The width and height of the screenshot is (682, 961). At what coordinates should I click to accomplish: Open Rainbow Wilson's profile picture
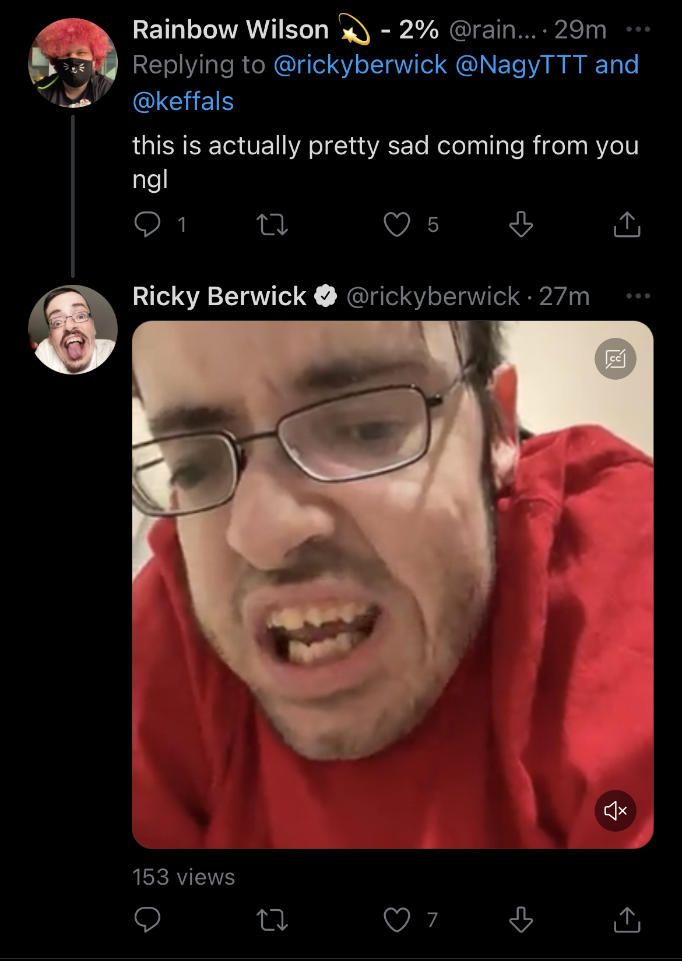73,63
